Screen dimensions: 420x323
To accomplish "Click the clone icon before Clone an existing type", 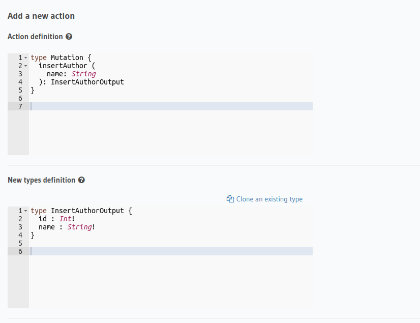I will click(x=230, y=199).
